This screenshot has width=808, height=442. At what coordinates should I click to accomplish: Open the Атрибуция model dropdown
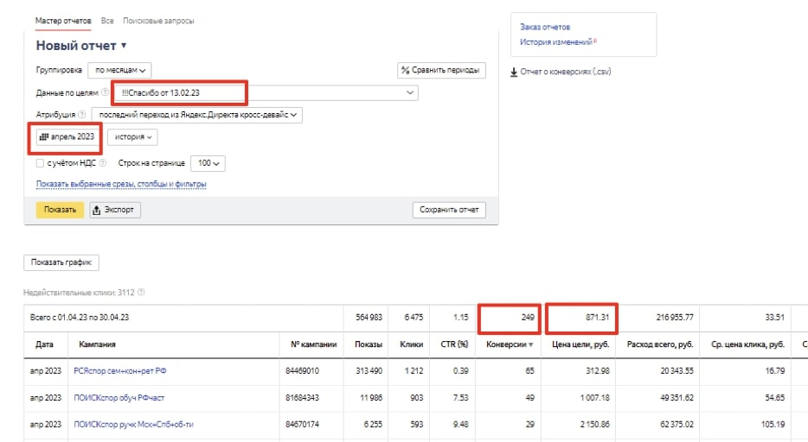pyautogui.click(x=197, y=114)
